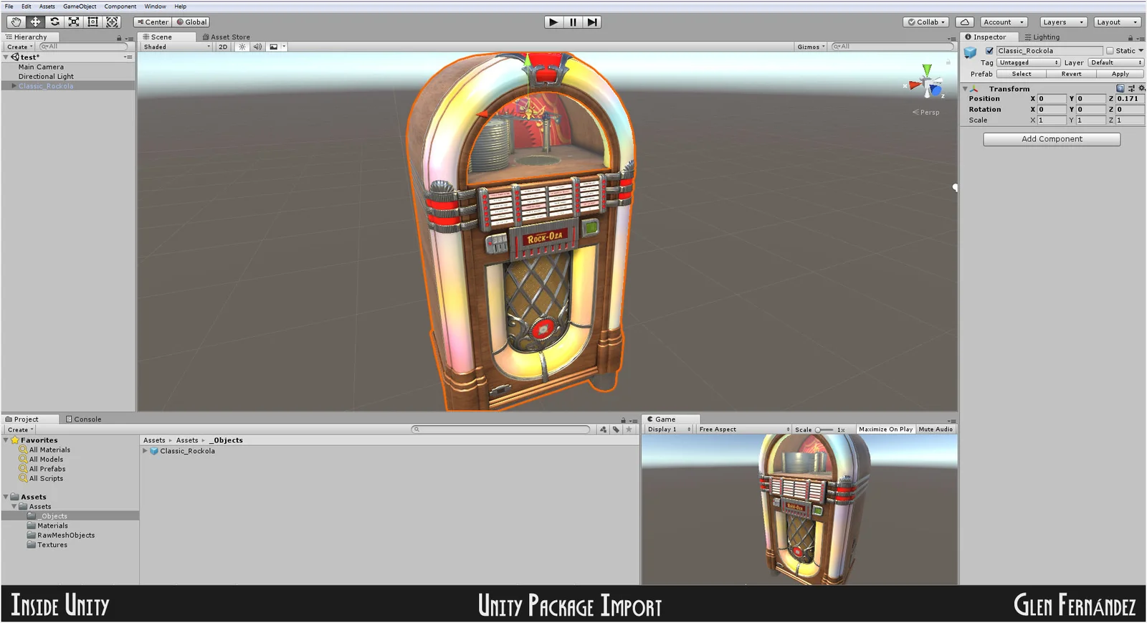Open the Free Aspect dropdown
Screen dimensions: 1147x623
click(744, 429)
